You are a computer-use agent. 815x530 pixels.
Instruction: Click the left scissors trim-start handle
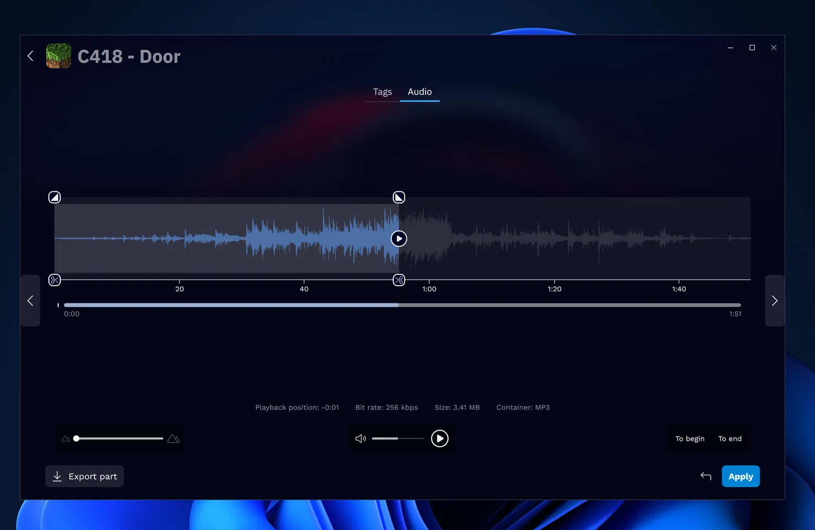pyautogui.click(x=54, y=280)
